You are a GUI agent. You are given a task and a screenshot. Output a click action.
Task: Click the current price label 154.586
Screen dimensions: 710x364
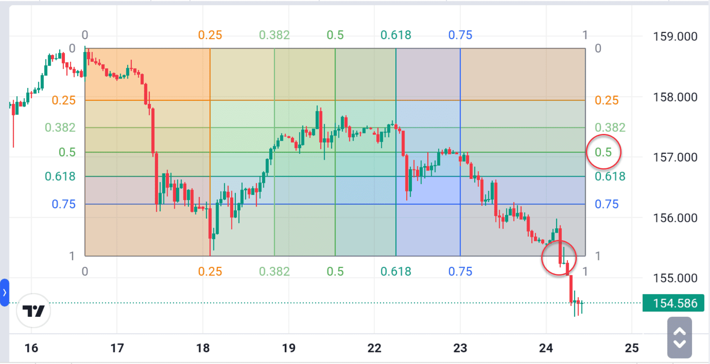673,303
